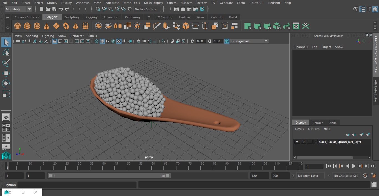
Task: Open the Modeling menu set dropdown
Action: point(19,9)
